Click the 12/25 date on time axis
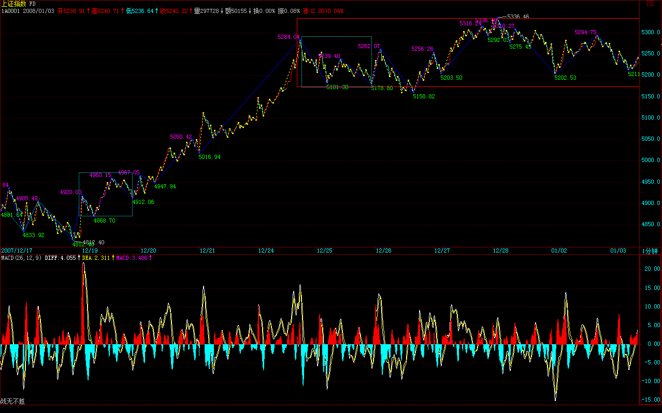The height and width of the screenshot is (413, 662). [325, 250]
